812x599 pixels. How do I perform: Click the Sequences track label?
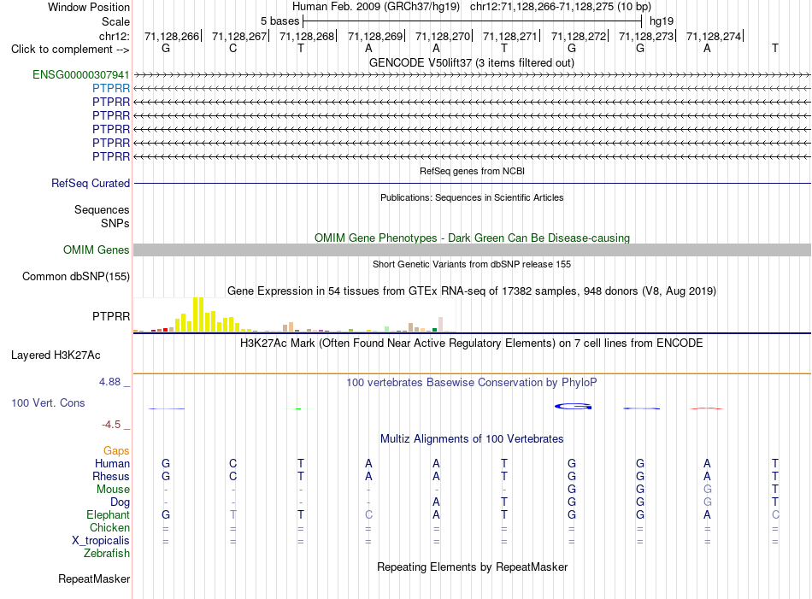(102, 209)
